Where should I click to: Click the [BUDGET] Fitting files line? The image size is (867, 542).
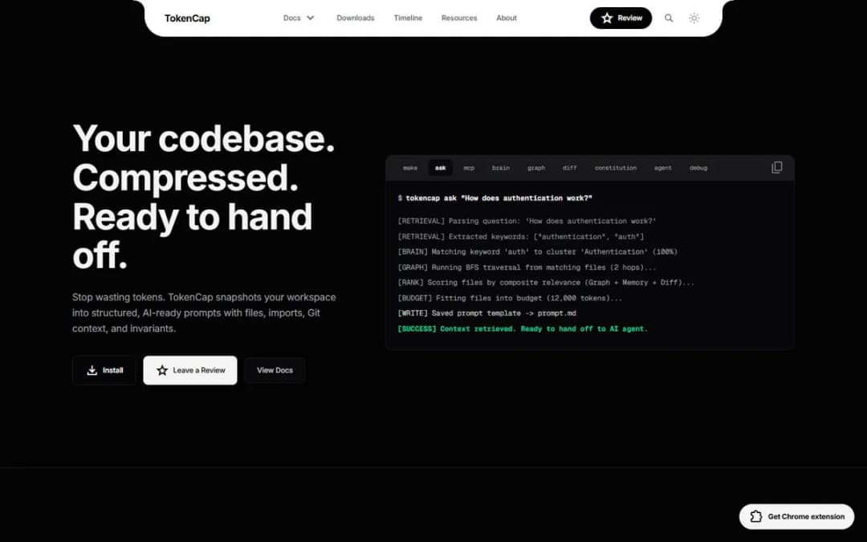pyautogui.click(x=510, y=298)
